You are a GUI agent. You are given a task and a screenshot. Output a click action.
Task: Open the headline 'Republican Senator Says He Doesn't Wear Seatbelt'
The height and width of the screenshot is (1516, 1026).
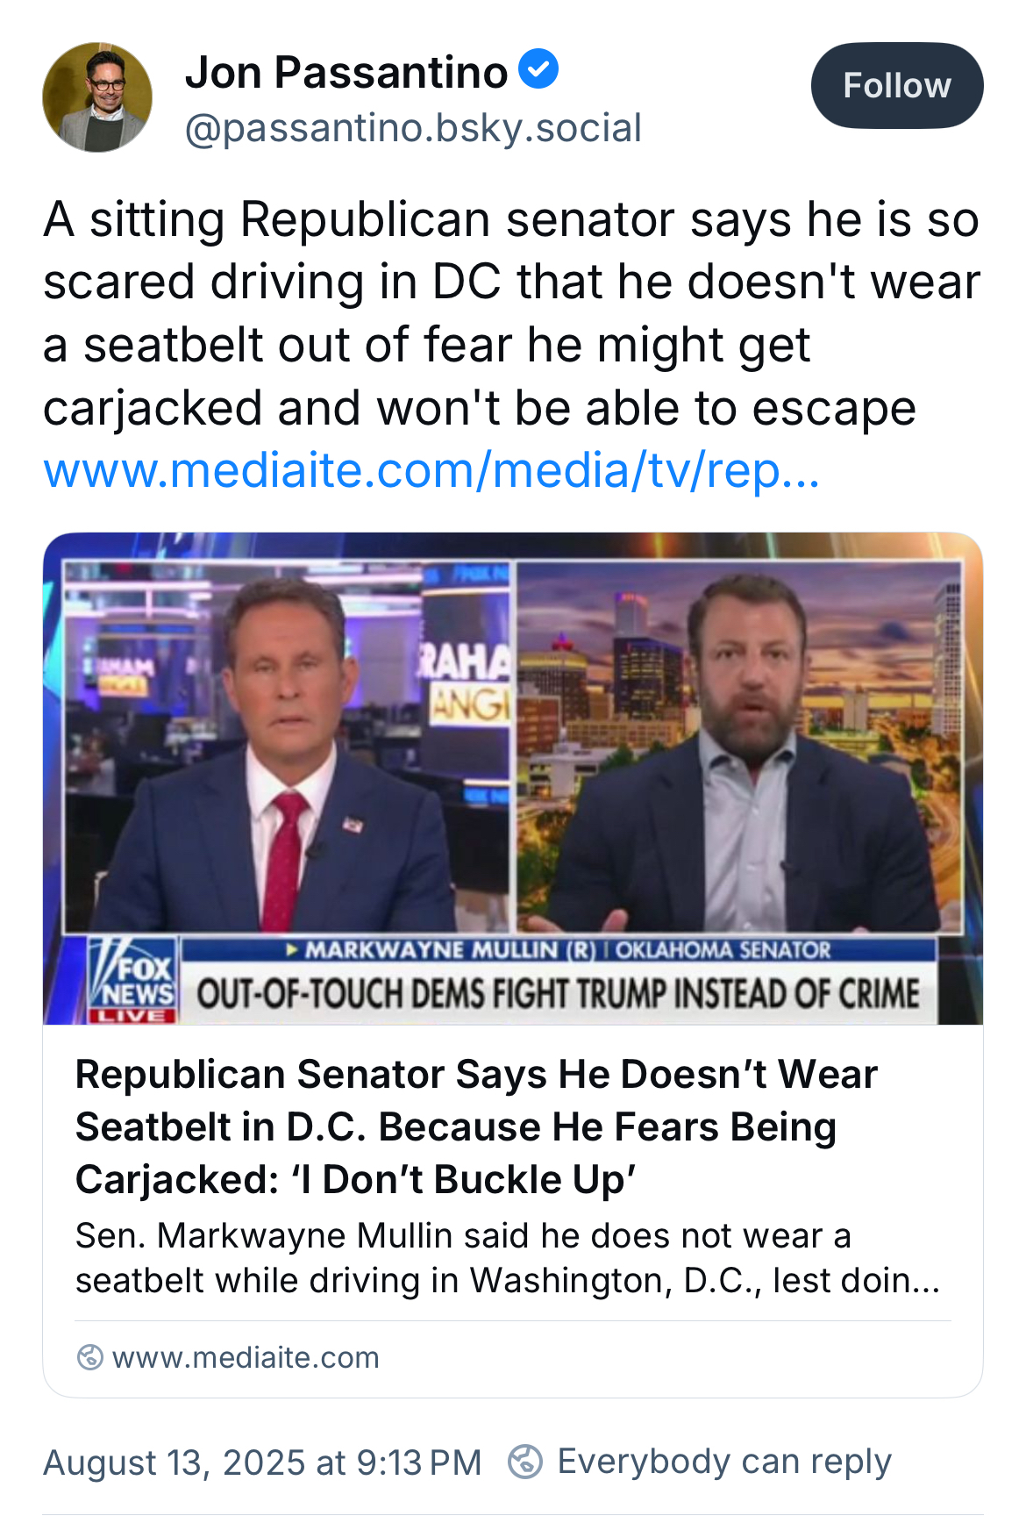(477, 1126)
